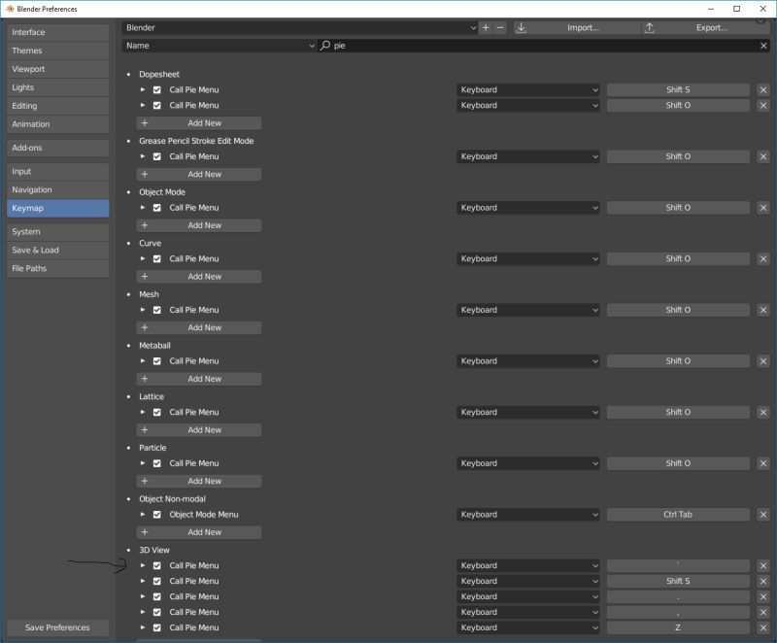Open the Keyboard dropdown for the Curve entry
This screenshot has width=777, height=643.
[x=527, y=258]
